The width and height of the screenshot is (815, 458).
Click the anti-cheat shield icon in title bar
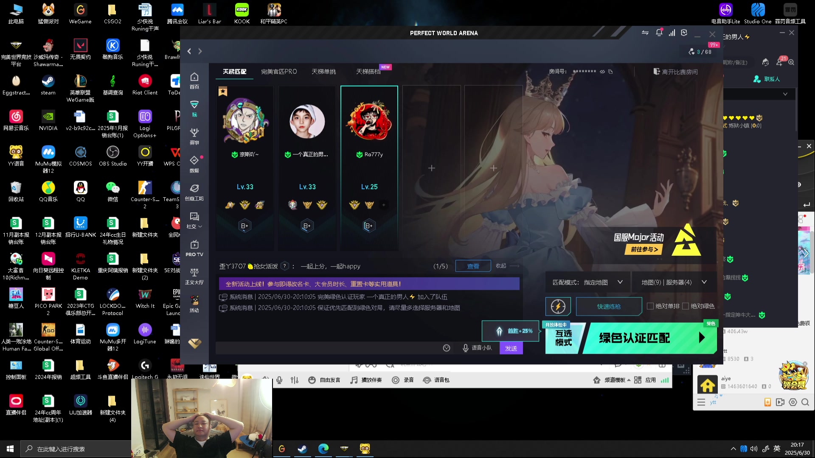pyautogui.click(x=684, y=33)
